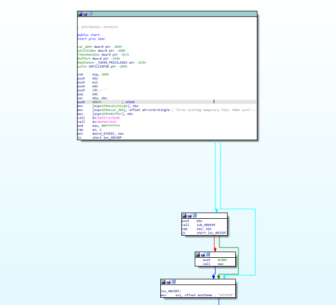This screenshot has width=336, height=305.
Task: Click edit comment pencil icon on start node
Action: 85,13
